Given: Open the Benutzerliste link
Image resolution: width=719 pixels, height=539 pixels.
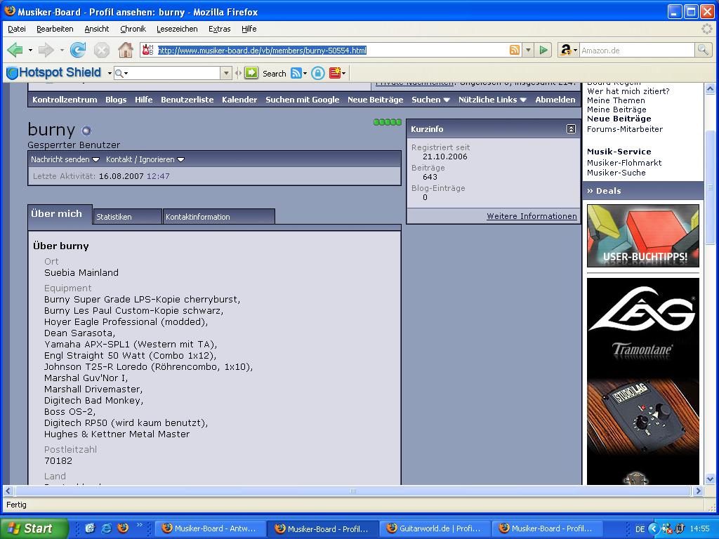Looking at the screenshot, I should [x=187, y=100].
